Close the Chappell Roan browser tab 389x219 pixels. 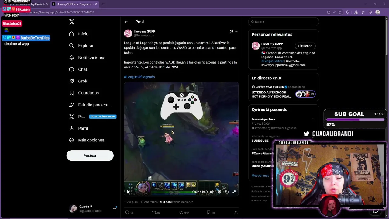pyautogui.click(x=47, y=4)
